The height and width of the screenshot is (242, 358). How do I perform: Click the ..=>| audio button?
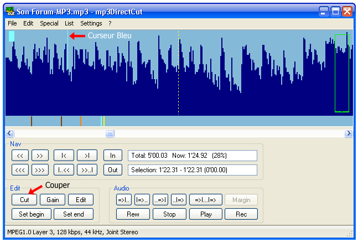click(160, 200)
